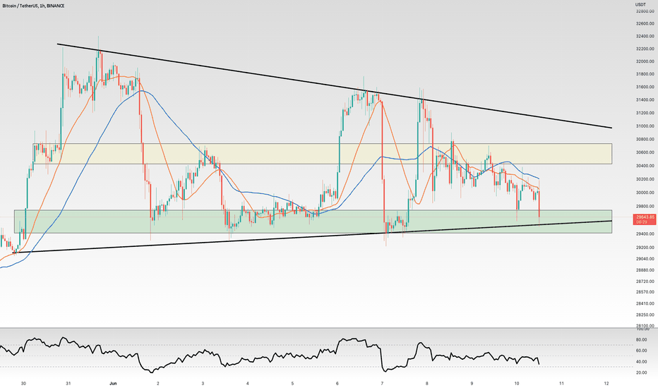The image size is (658, 388).
Task: Click the date label 30 on time axis
Action: (23, 383)
